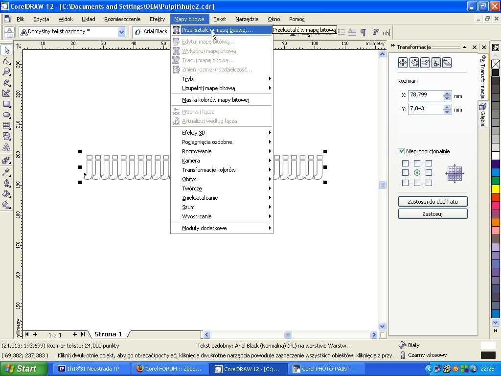Pick the yellow swatch in color palette
The image size is (501, 376).
(496, 189)
